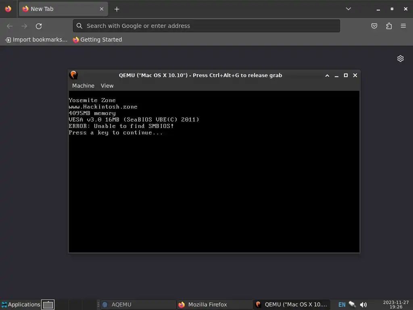The height and width of the screenshot is (310, 413).
Task: Open Getting Started bookmark
Action: coord(98,40)
